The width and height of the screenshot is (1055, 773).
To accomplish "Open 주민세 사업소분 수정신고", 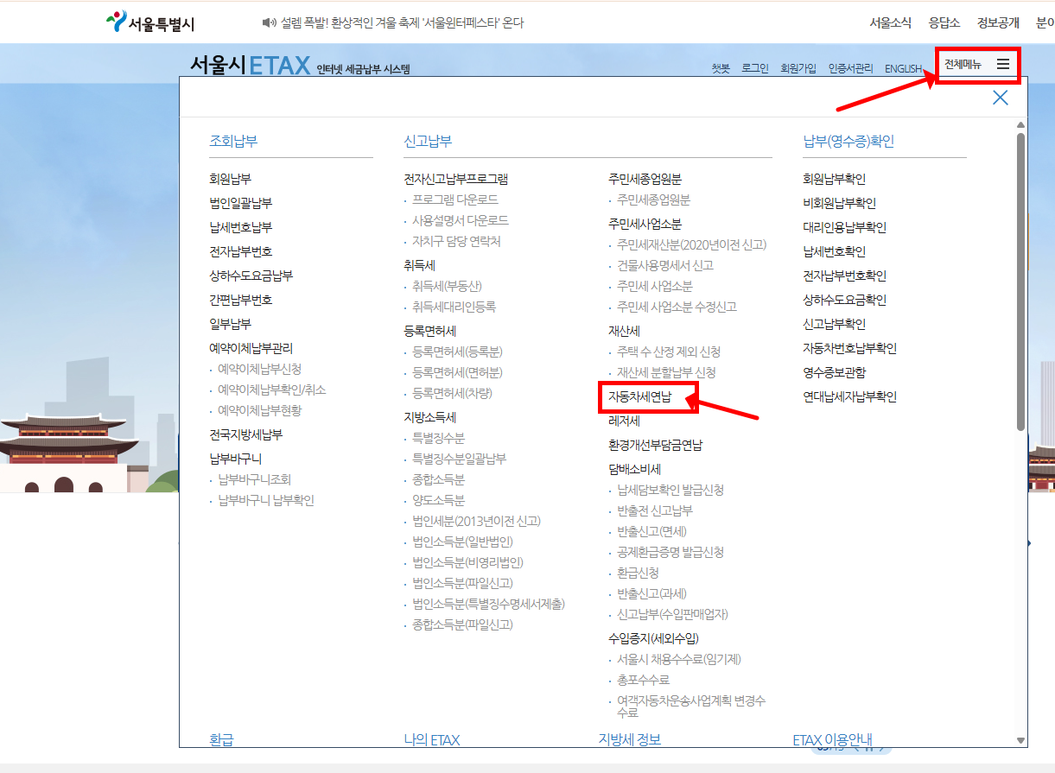I will (677, 307).
